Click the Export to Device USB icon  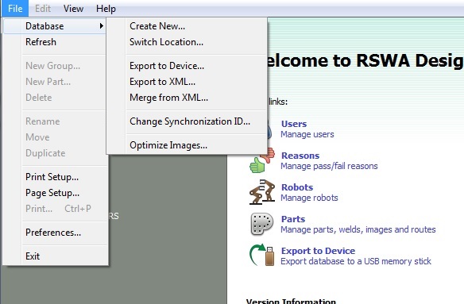262,255
